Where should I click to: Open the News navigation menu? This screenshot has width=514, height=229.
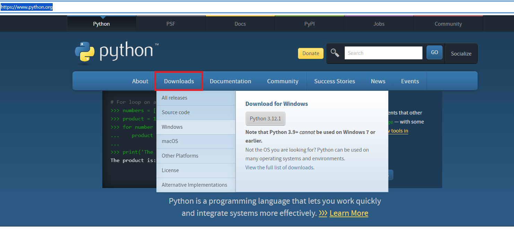point(378,81)
